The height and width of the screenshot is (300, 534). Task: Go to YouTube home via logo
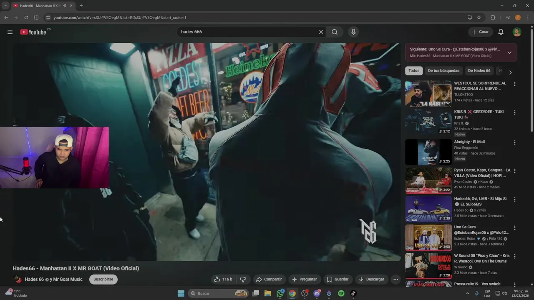tap(33, 32)
